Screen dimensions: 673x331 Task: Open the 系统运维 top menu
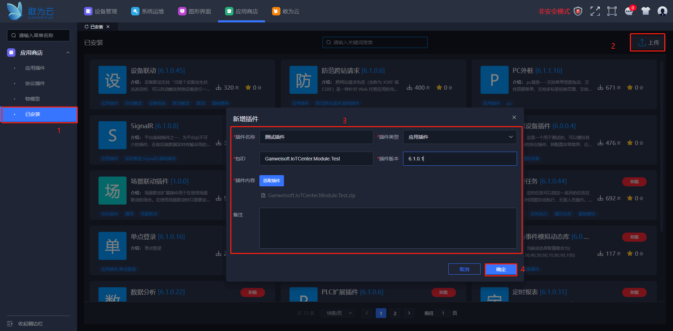point(148,11)
